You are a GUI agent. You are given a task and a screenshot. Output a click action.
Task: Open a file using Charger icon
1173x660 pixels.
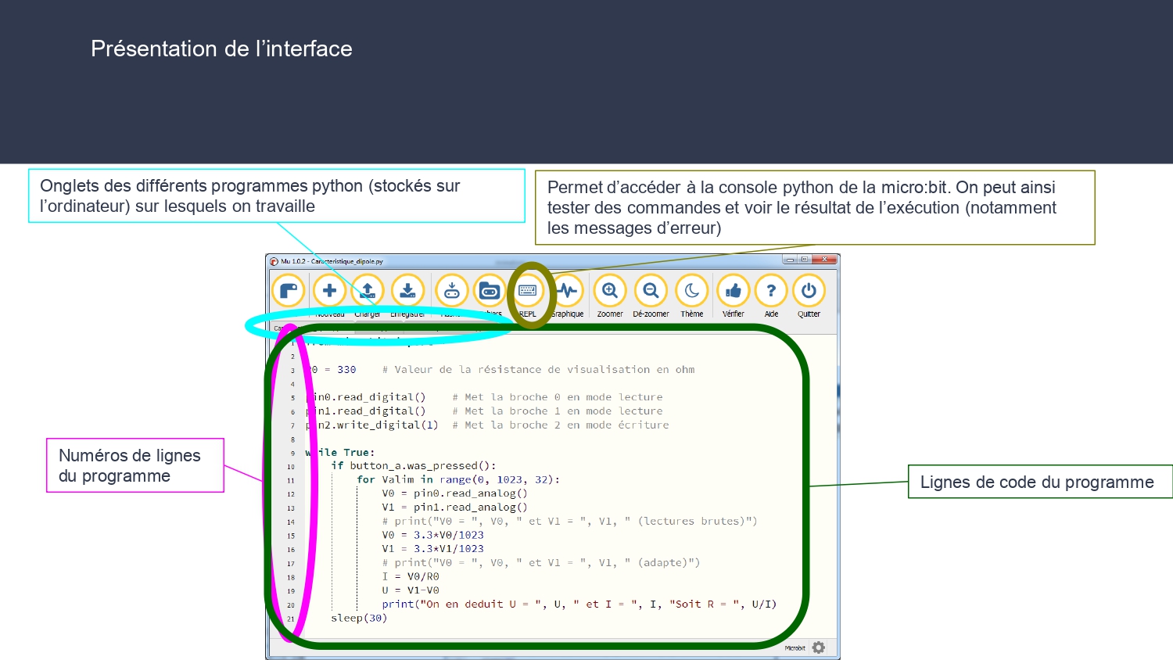click(x=367, y=291)
